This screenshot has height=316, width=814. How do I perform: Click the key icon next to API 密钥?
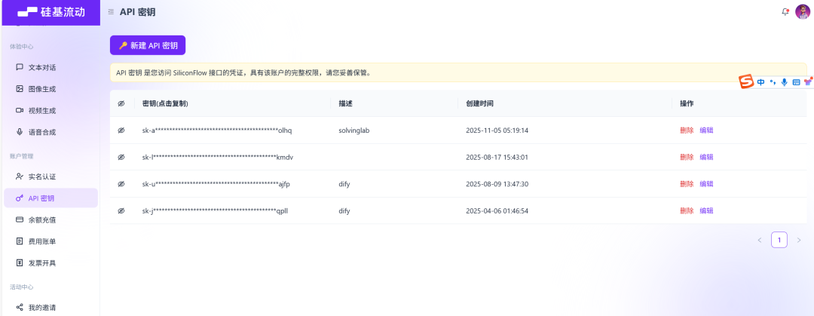click(20, 198)
